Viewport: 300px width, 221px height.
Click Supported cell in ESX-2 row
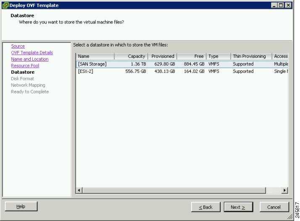[243, 71]
